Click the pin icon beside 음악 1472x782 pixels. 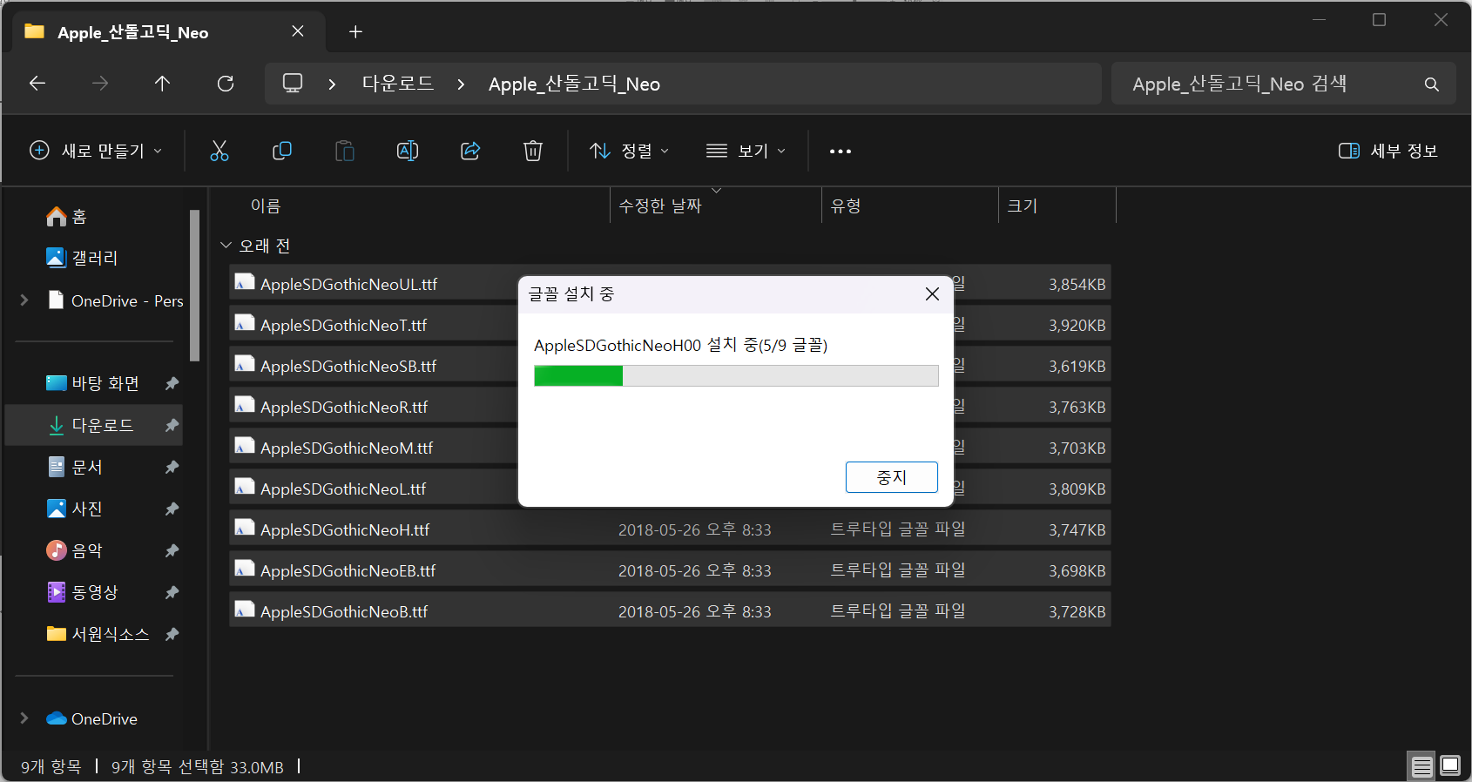(172, 550)
